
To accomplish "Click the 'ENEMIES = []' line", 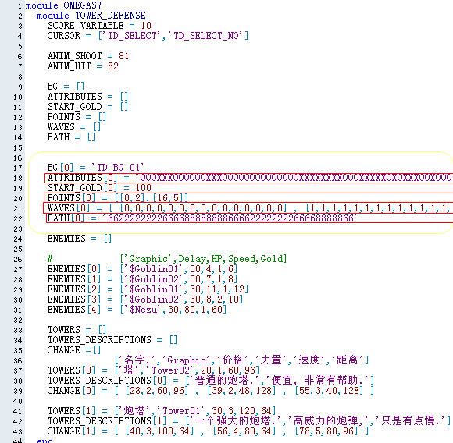I will (x=80, y=239).
